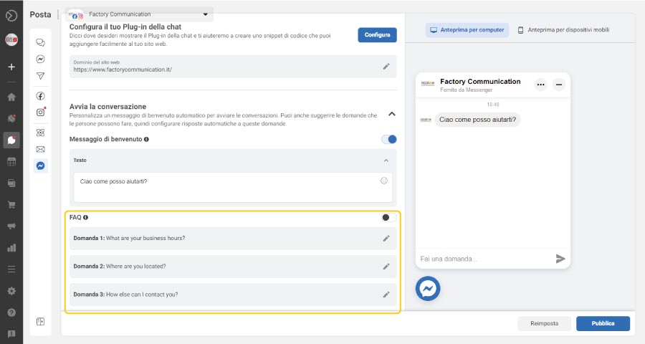Image resolution: width=645 pixels, height=344 pixels.
Task: Open the Instagram comments icon
Action: click(40, 113)
